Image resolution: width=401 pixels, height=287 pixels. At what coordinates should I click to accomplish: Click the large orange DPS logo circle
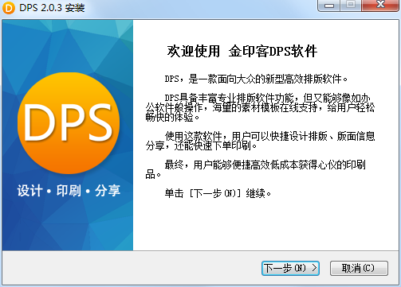click(69, 123)
